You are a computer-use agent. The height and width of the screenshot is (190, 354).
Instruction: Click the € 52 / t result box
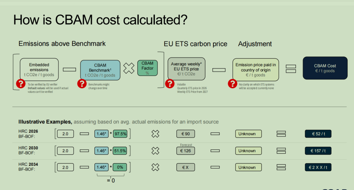pyautogui.click(x=318, y=134)
